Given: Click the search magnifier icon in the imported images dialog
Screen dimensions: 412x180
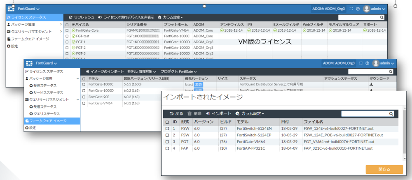Looking at the screenshot, I should click(x=391, y=114).
